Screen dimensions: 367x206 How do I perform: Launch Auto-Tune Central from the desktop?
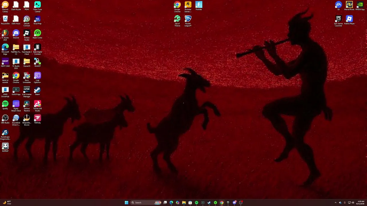pos(38,7)
